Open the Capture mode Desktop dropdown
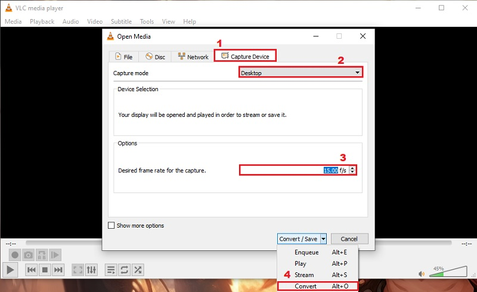The width and height of the screenshot is (477, 292). (301, 73)
